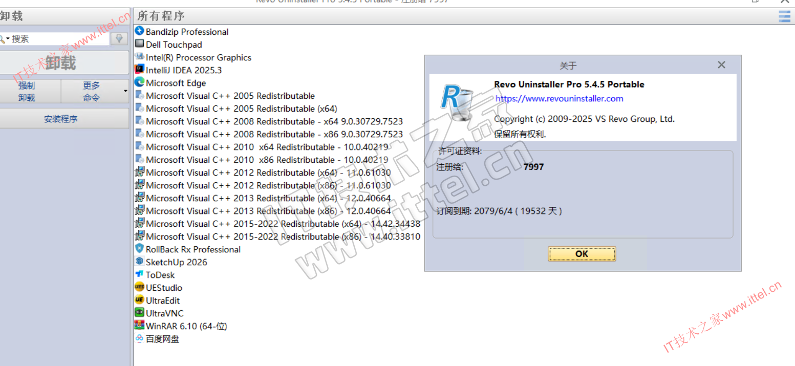This screenshot has width=795, height=366.
Task: Click the pin button beside search box
Action: click(x=119, y=39)
